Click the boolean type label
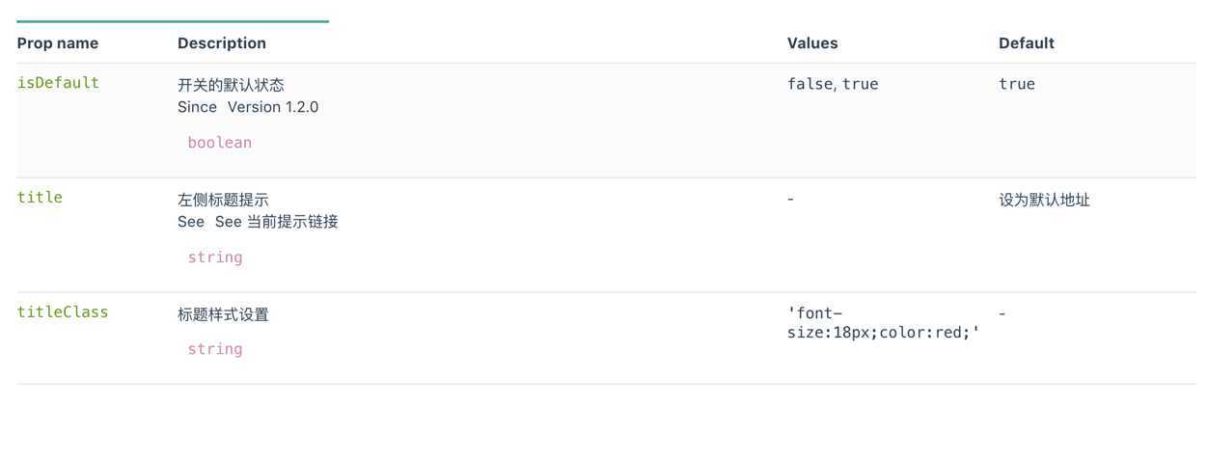The width and height of the screenshot is (1208, 461). (x=220, y=143)
